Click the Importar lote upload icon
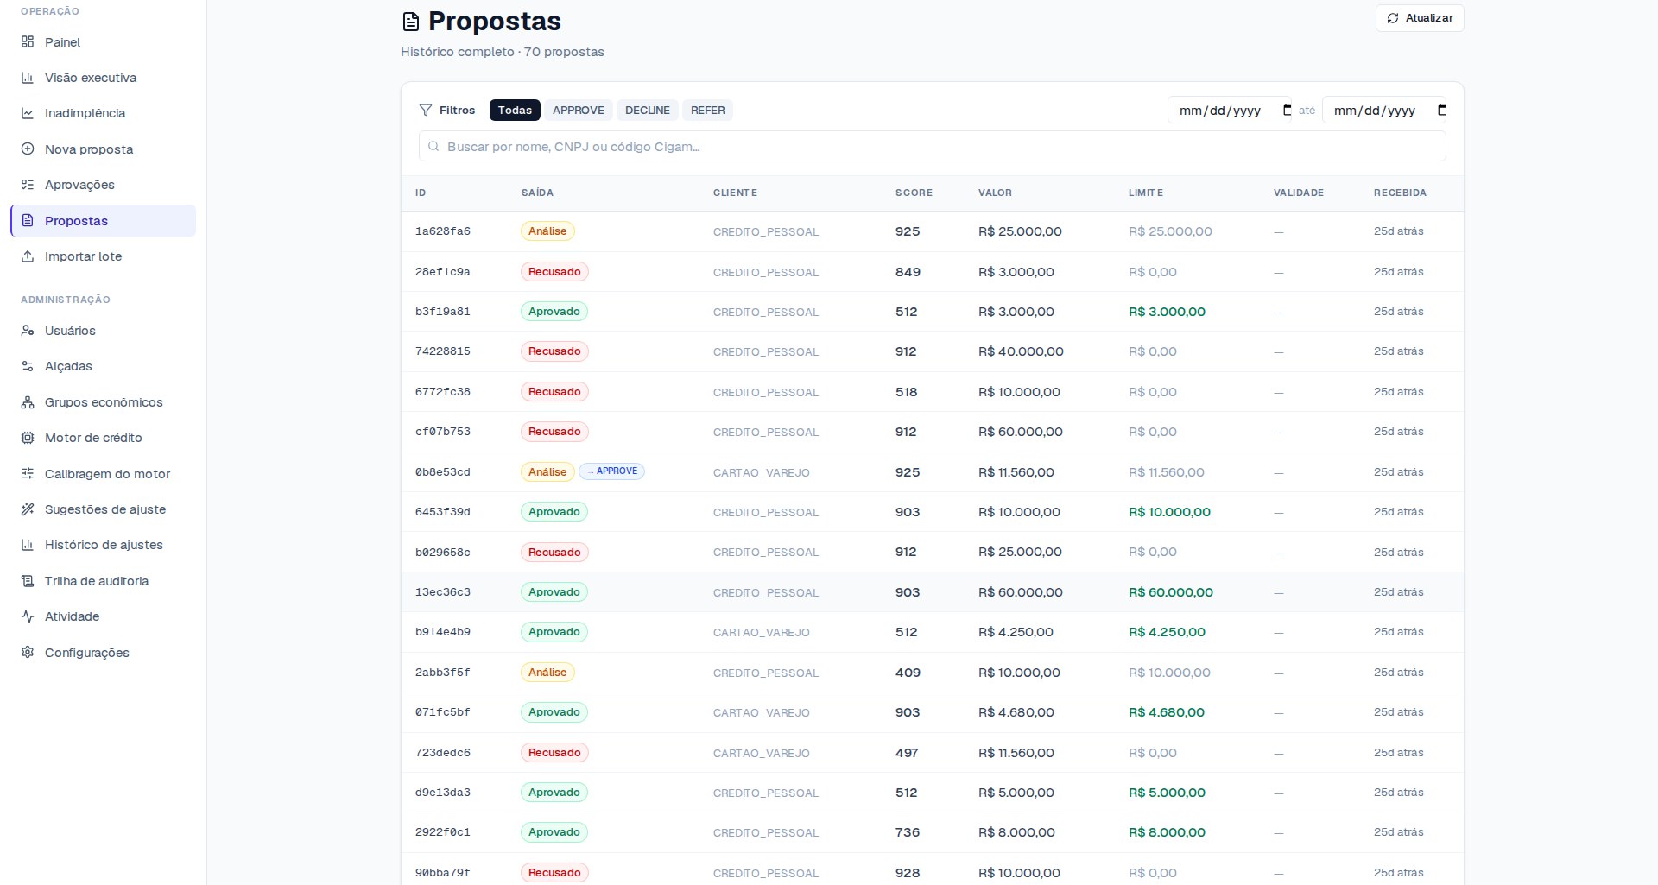This screenshot has height=885, width=1658. (28, 256)
